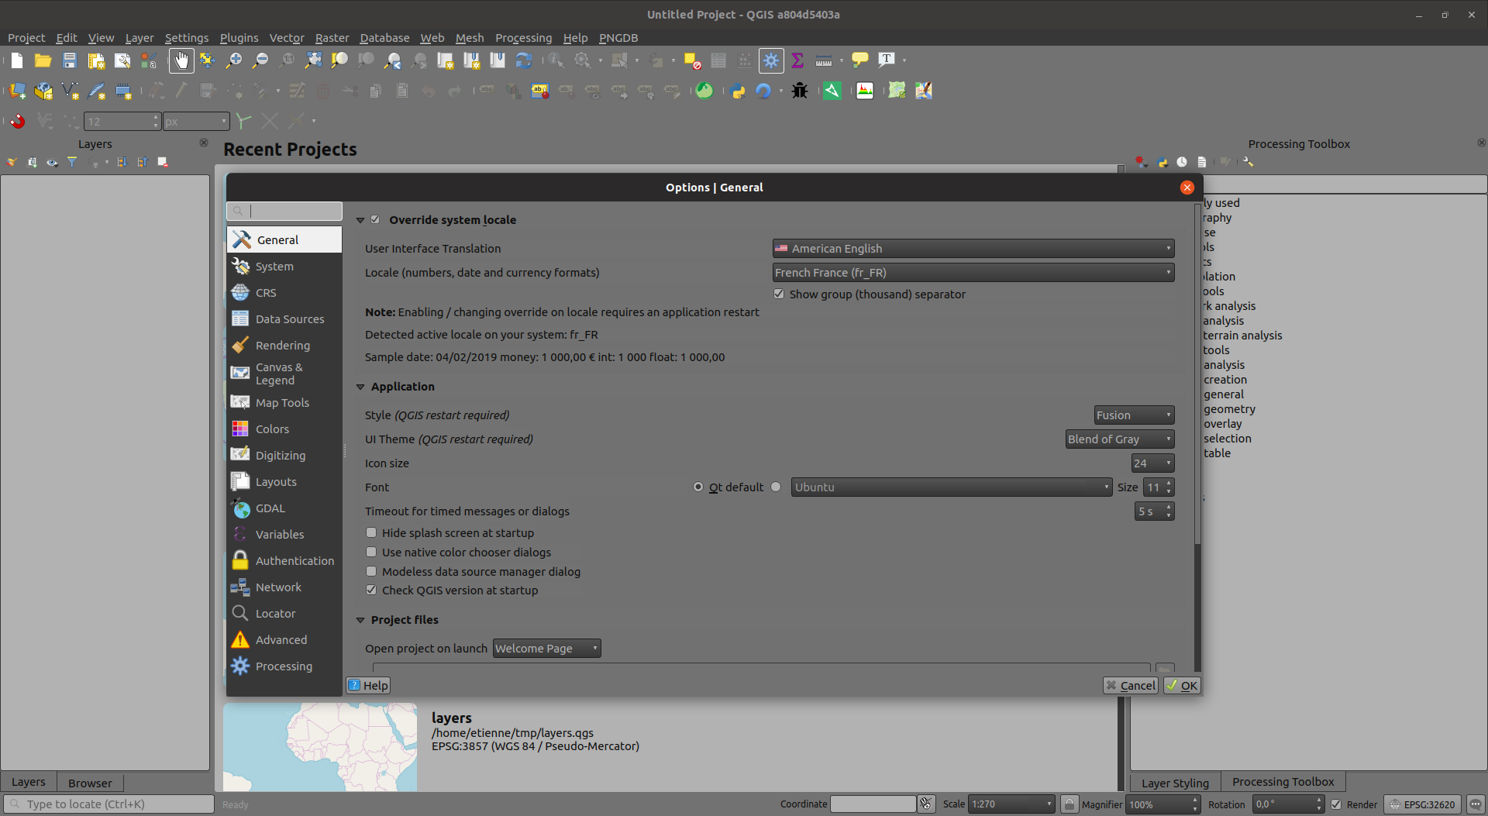This screenshot has width=1488, height=816.
Task: Increase the message timeout spinner
Action: (1169, 508)
